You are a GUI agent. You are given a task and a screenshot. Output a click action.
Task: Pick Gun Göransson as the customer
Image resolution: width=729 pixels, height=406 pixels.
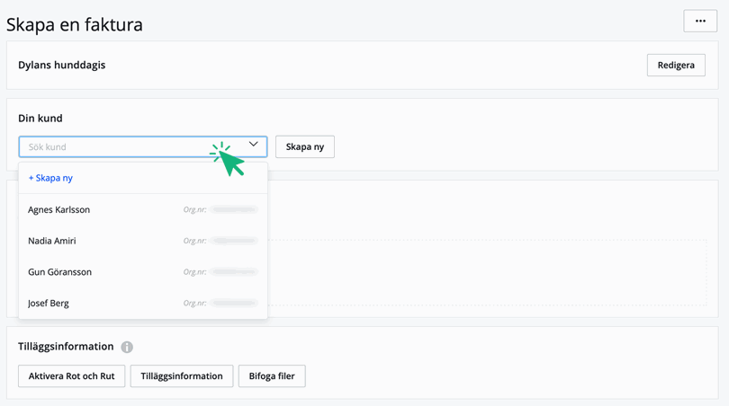[59, 272]
